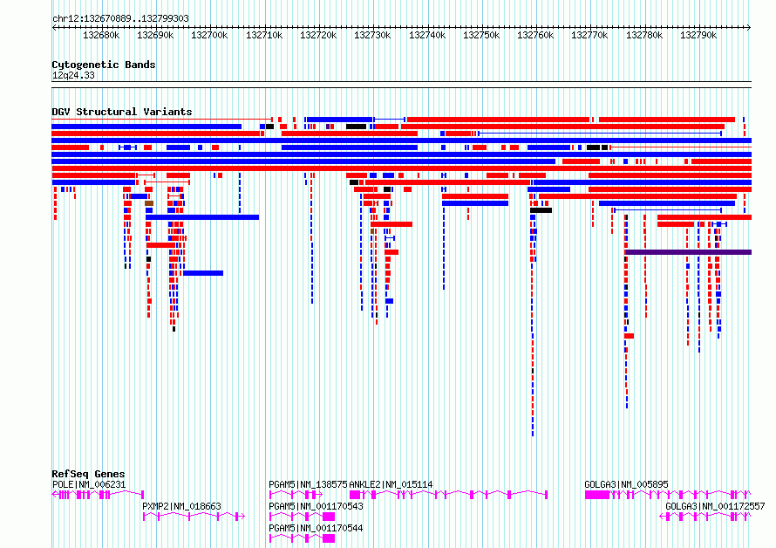Open the GOLGA3|NM_001172557 transcript label
The width and height of the screenshot is (776, 548).
[x=715, y=506]
